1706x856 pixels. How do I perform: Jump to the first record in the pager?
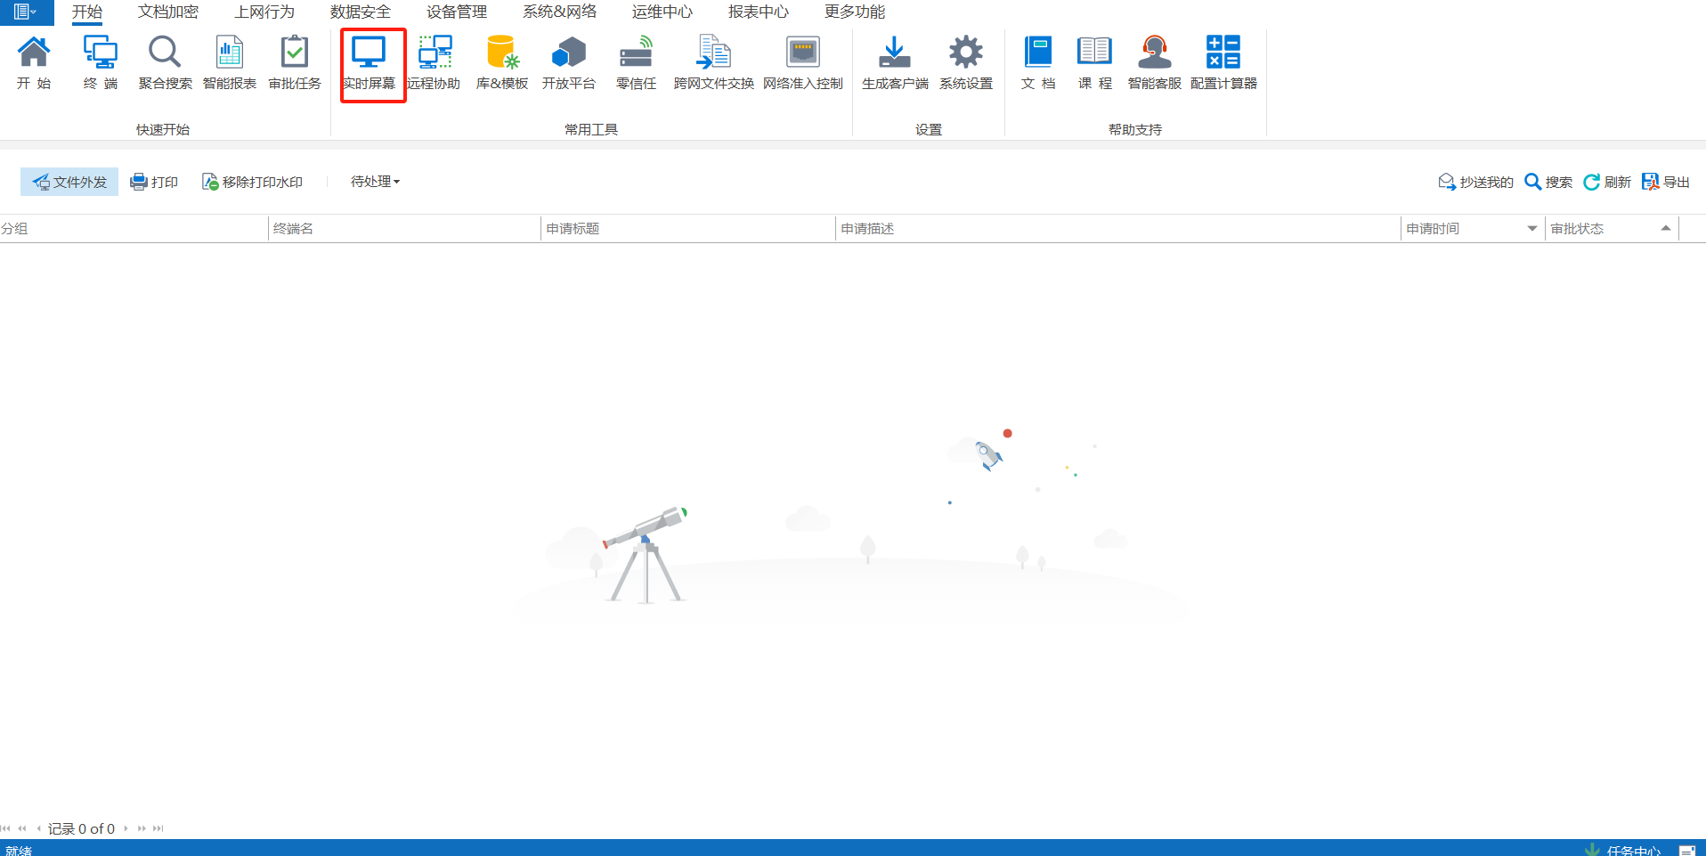(x=6, y=828)
